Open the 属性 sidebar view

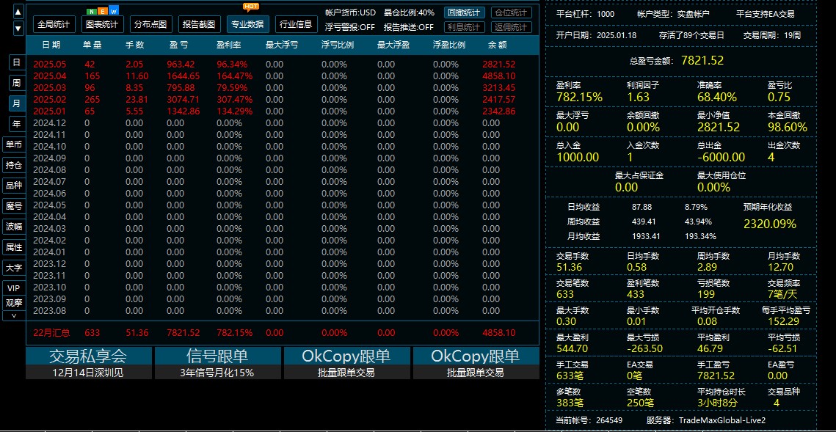(x=14, y=247)
